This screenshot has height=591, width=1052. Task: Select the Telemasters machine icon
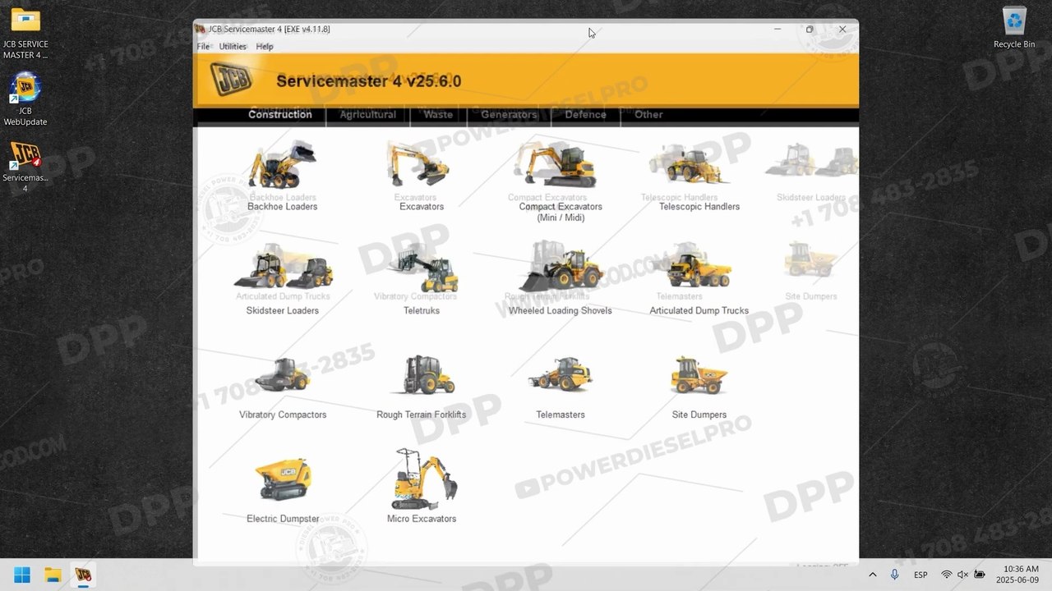point(561,374)
